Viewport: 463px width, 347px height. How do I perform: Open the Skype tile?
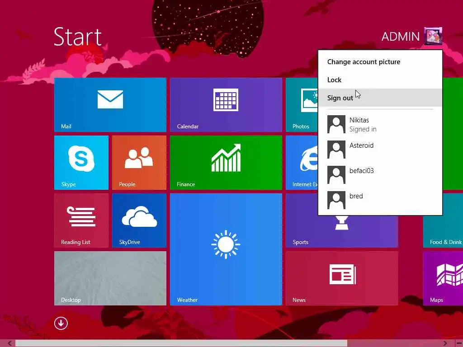point(81,163)
